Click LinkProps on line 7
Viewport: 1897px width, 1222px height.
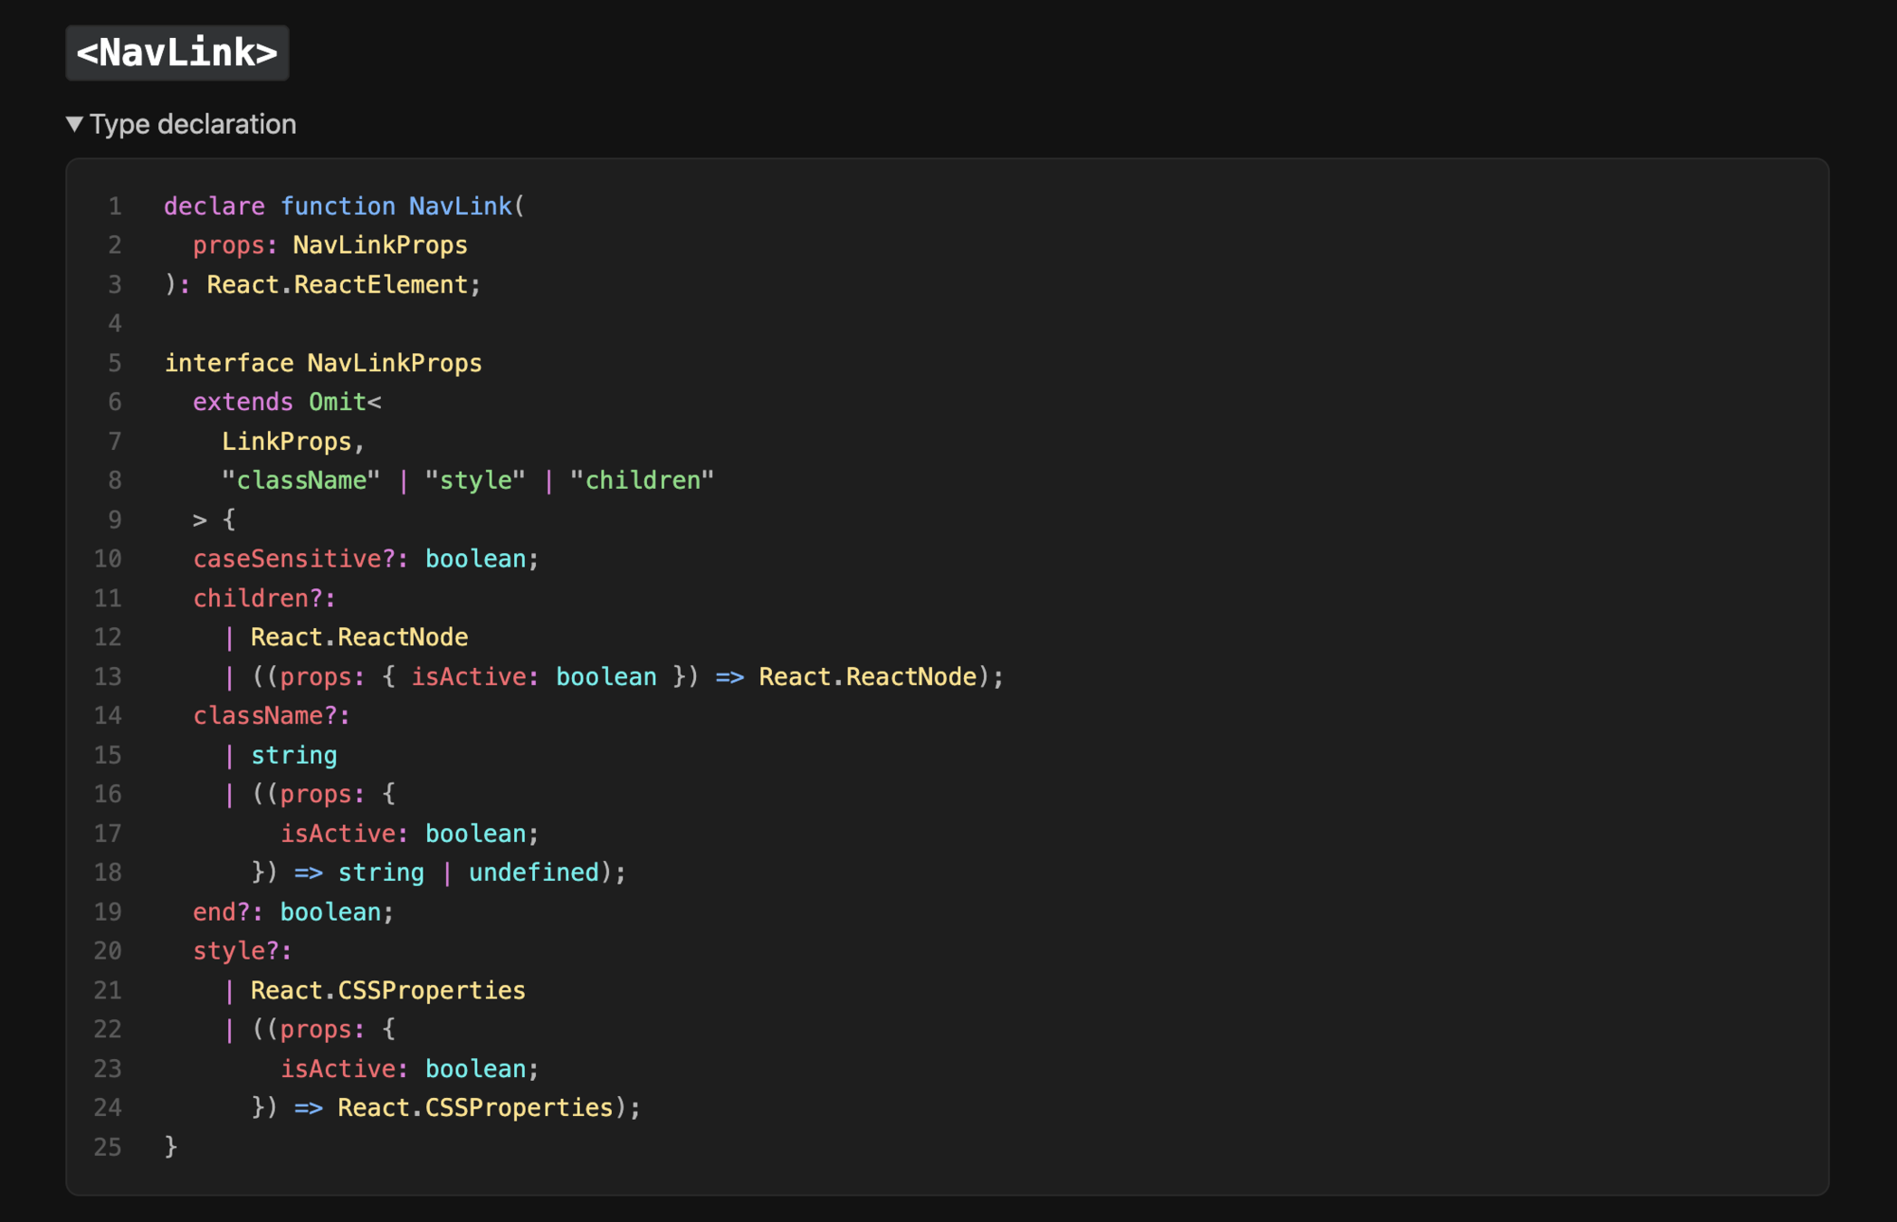(286, 442)
